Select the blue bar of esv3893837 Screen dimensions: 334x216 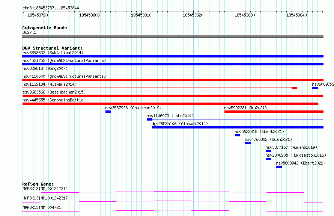(173, 56)
